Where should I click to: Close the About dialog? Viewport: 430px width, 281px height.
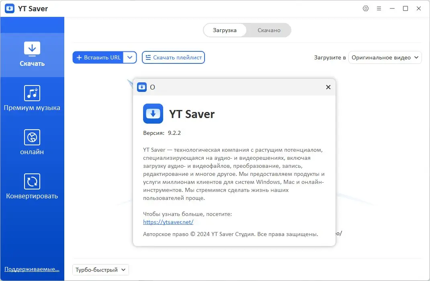328,87
